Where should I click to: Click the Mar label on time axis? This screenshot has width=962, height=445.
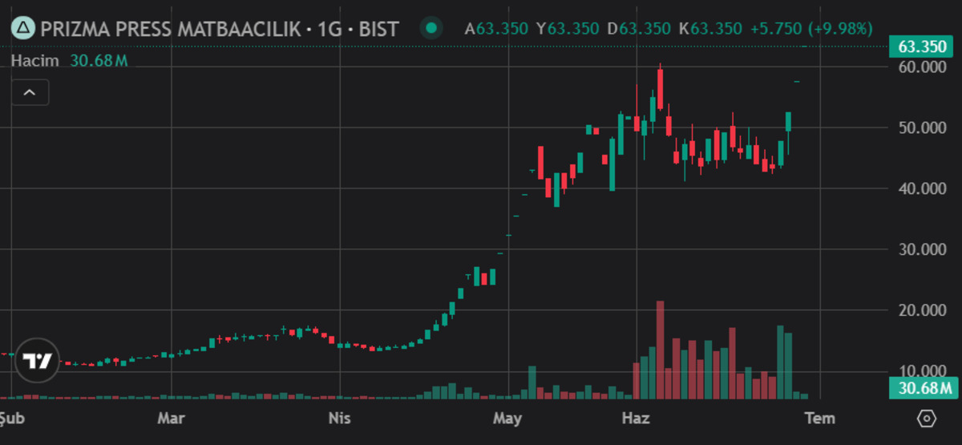[x=171, y=418]
